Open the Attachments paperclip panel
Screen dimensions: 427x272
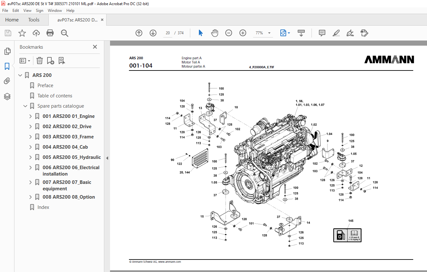coord(7,81)
